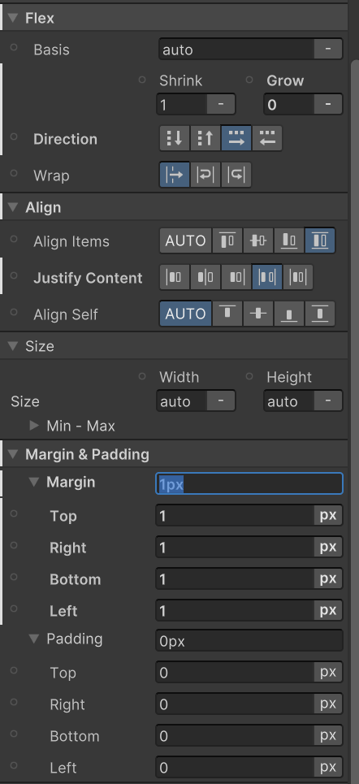Change the Margin Bottom px unit
The height and width of the screenshot is (784, 359).
point(328,578)
